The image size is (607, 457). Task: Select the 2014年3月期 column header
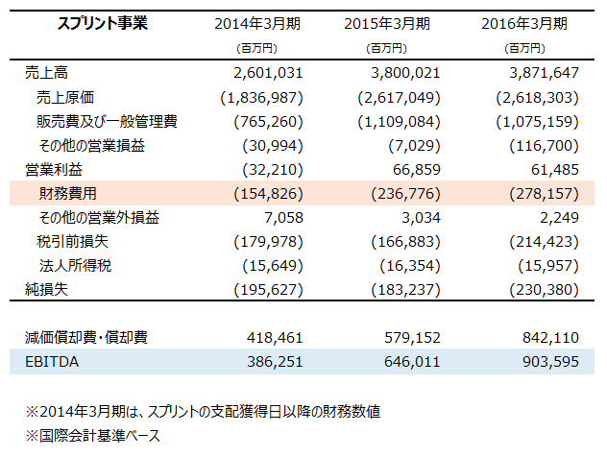(255, 24)
